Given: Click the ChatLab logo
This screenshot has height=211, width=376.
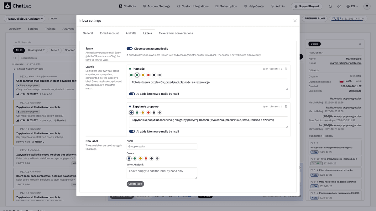Looking at the screenshot, I should click(18, 6).
